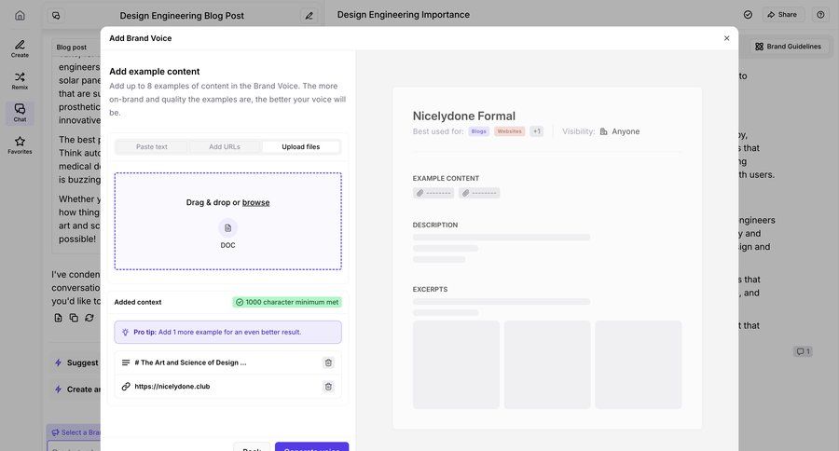Switch to the Add URLs tab
Screen dimensions: 839x451
coord(225,146)
